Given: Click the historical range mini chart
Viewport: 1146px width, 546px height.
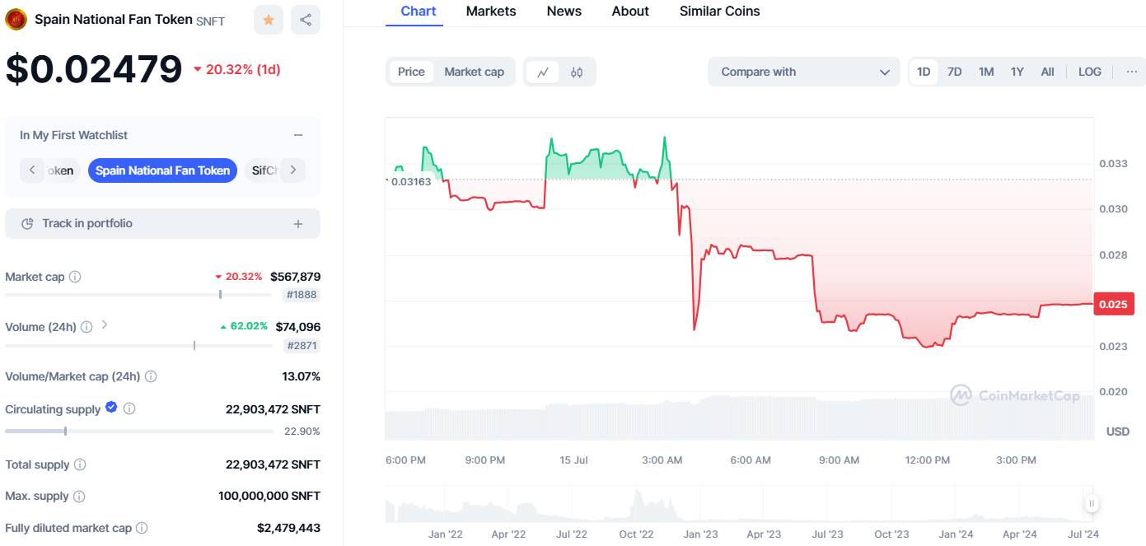Looking at the screenshot, I should coord(737,503).
